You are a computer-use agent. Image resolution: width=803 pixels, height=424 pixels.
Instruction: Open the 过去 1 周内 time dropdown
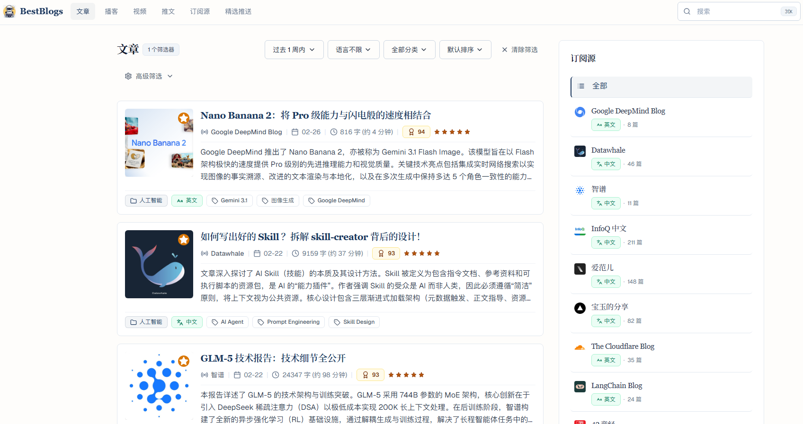click(294, 50)
